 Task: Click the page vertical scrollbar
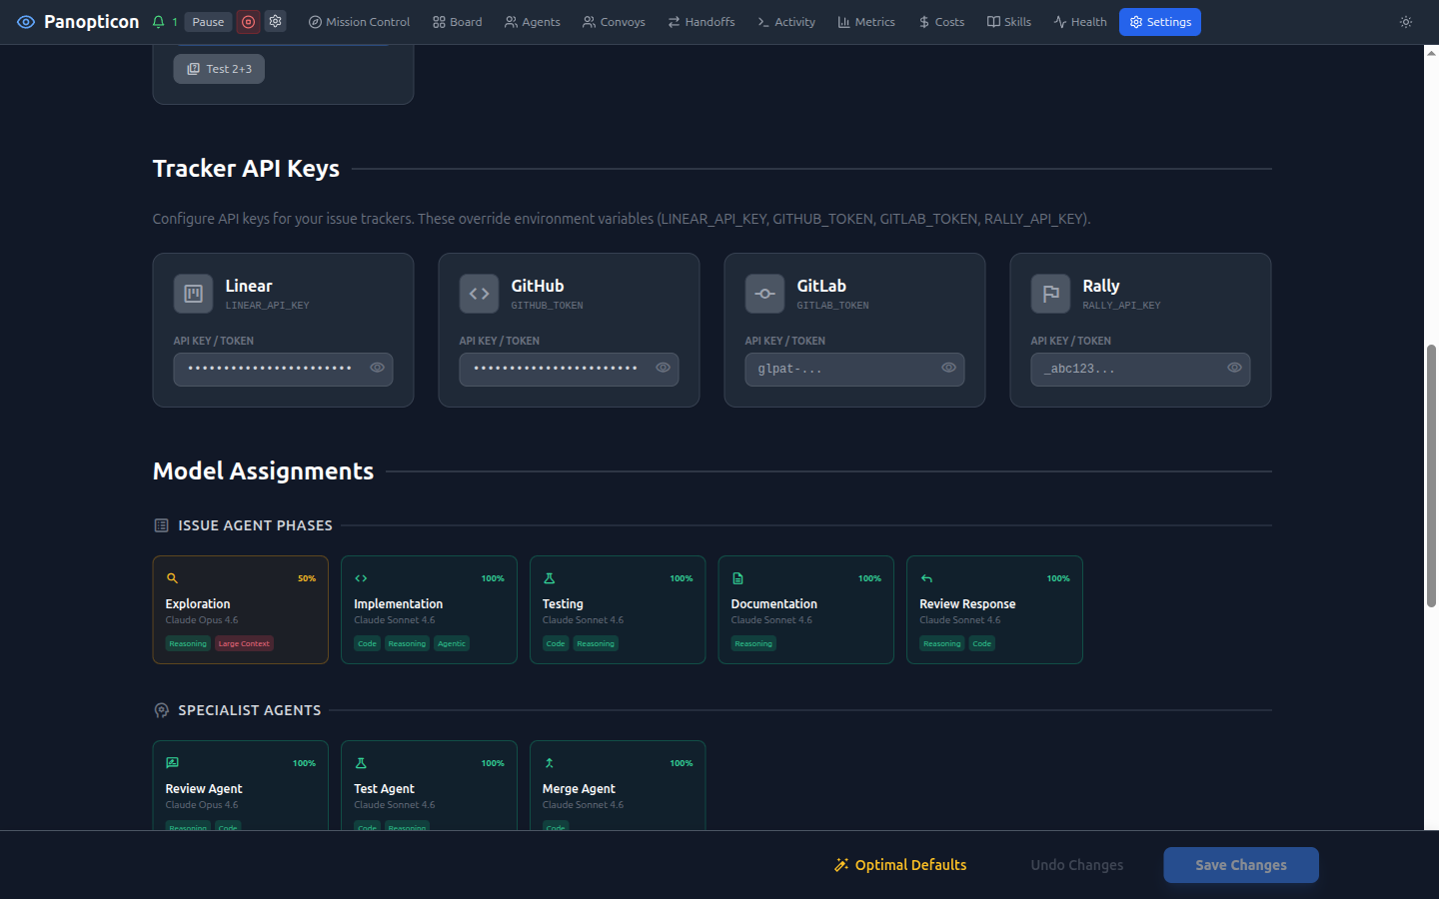[1431, 474]
